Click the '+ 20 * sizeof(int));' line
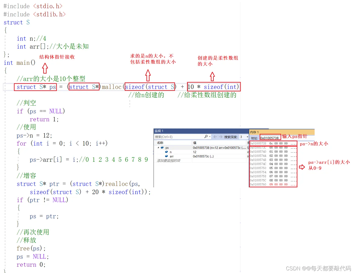Screen dimensions: 354x273 coord(90,192)
